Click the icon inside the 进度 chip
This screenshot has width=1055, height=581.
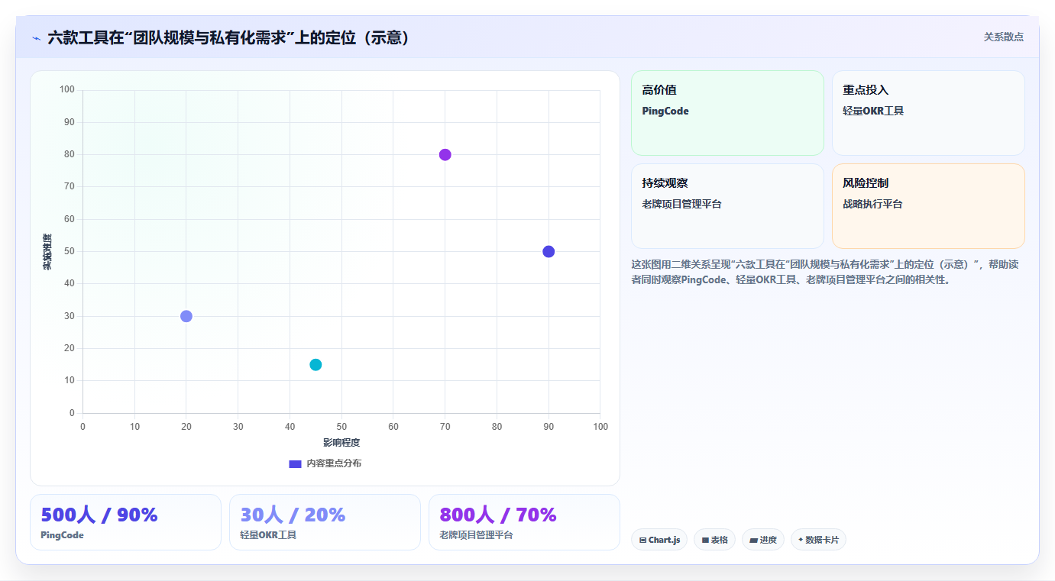click(x=753, y=541)
